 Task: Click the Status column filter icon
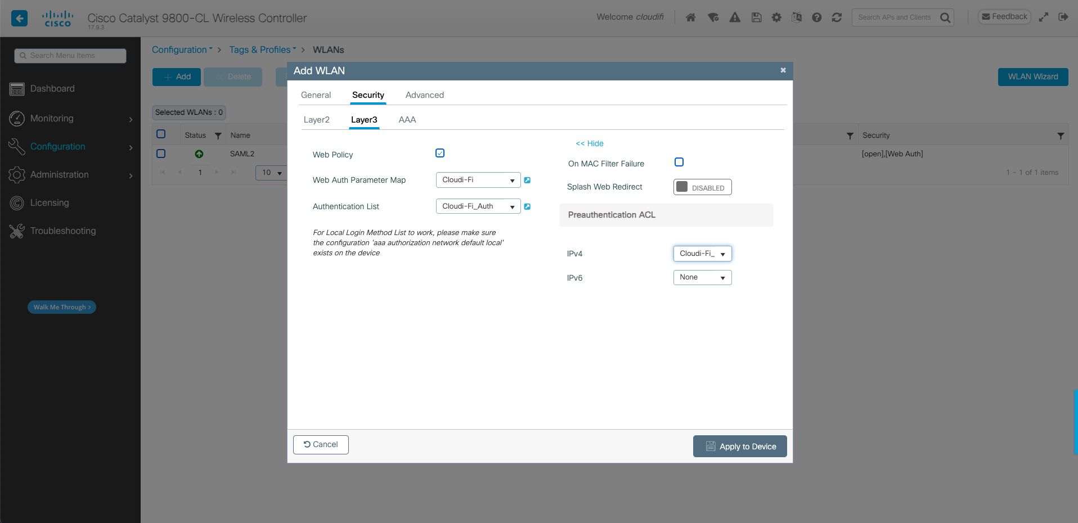(218, 136)
